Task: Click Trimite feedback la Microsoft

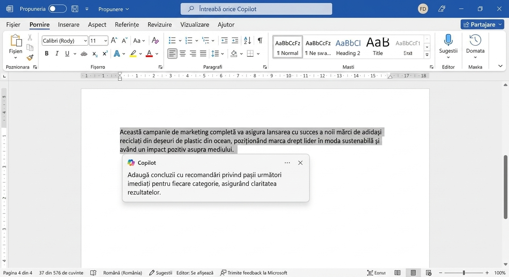Action: (254, 273)
